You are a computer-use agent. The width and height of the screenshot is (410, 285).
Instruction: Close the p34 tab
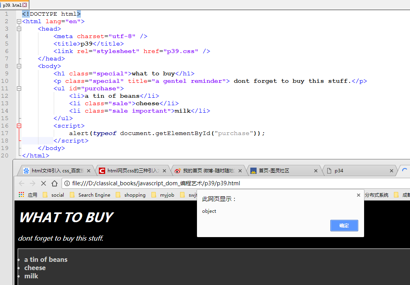pos(392,171)
